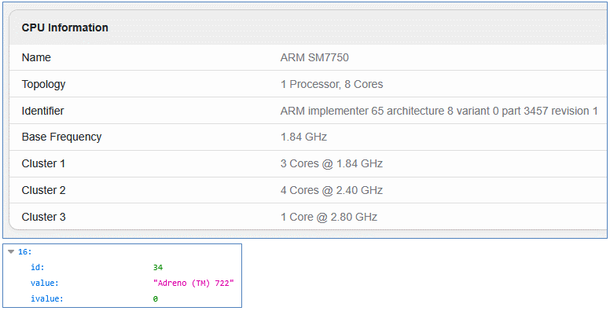Select the text 1 Processor, 8 Cores
610x311 pixels.
[x=332, y=84]
